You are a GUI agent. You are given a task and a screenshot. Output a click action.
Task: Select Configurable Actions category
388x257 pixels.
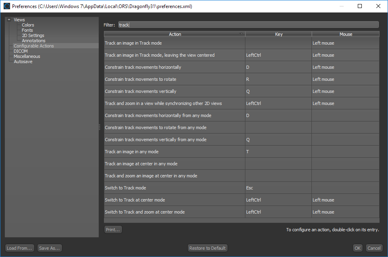click(x=34, y=46)
